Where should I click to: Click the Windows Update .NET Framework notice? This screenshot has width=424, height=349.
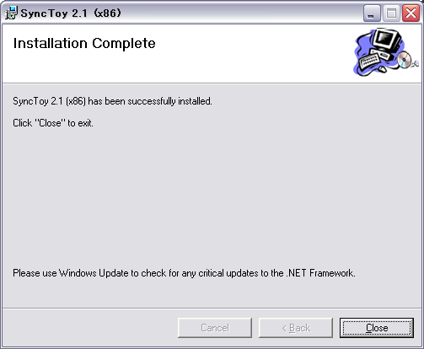tap(184, 273)
